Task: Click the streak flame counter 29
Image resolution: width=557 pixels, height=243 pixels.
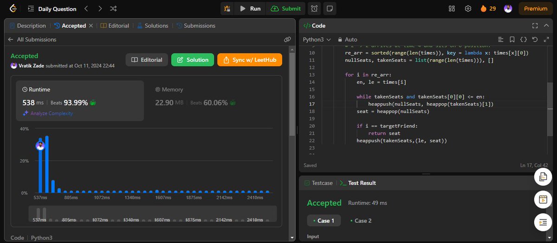Action: 488,8
